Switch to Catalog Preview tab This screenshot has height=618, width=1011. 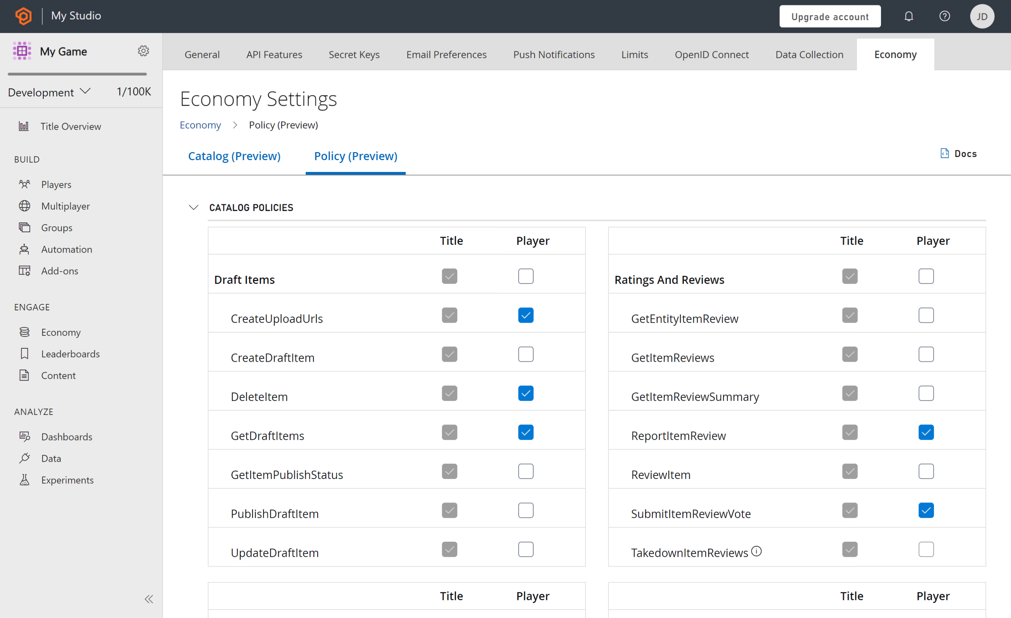pyautogui.click(x=234, y=155)
